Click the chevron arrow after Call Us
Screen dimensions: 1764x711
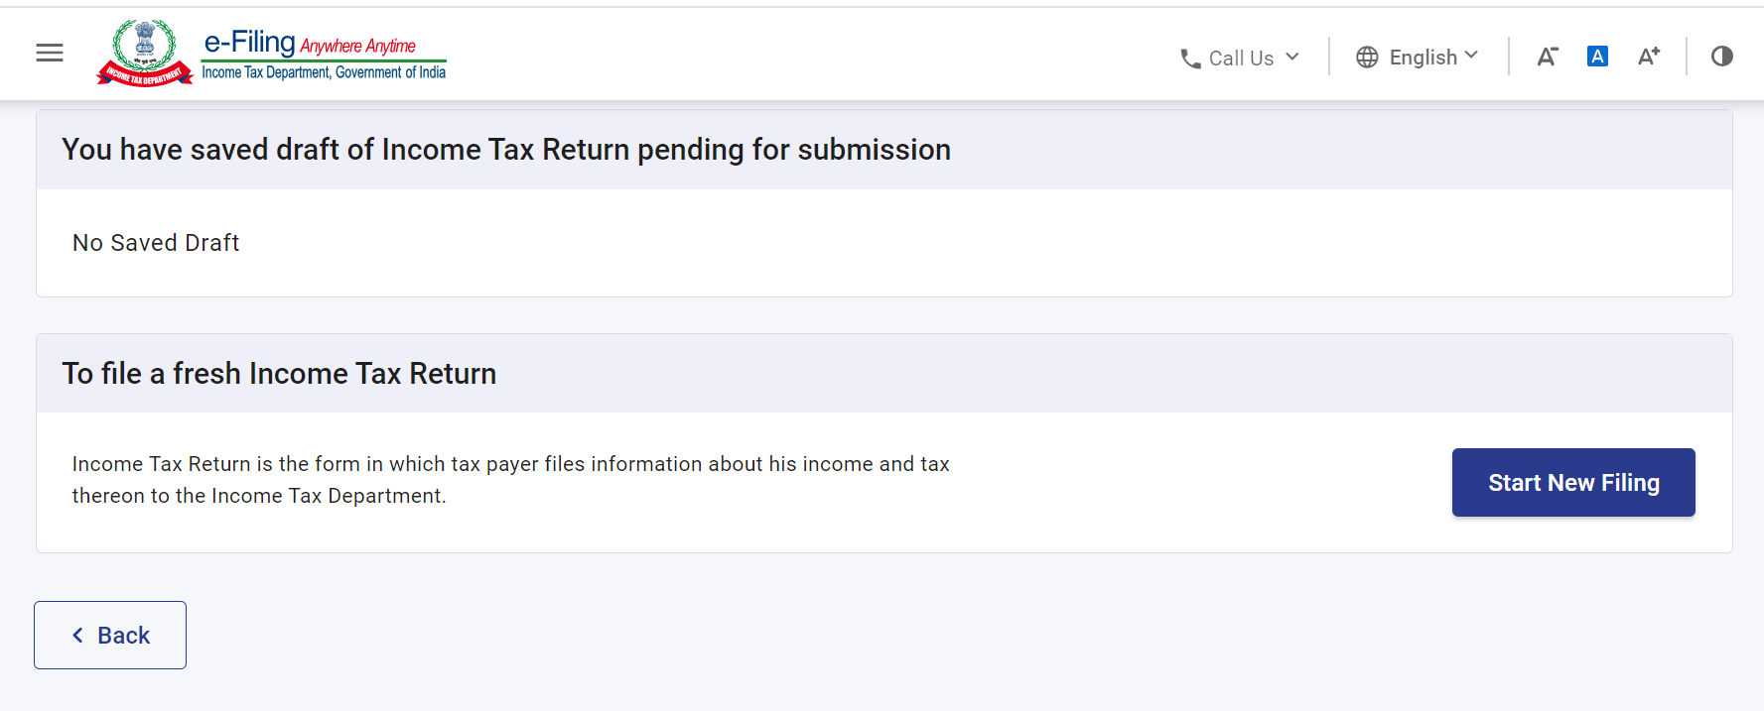click(x=1292, y=57)
